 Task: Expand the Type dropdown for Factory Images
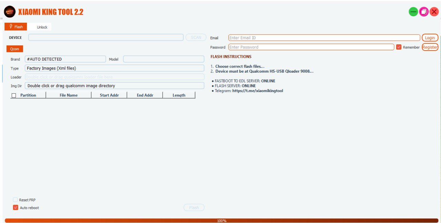click(x=114, y=68)
